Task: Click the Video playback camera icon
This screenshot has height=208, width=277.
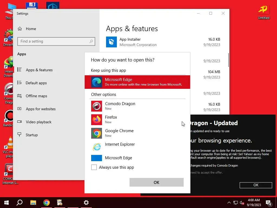Action: 19,122
